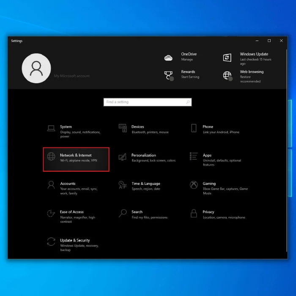This screenshot has height=296, width=296.
Task: Open Devices settings label
Action: (x=137, y=127)
